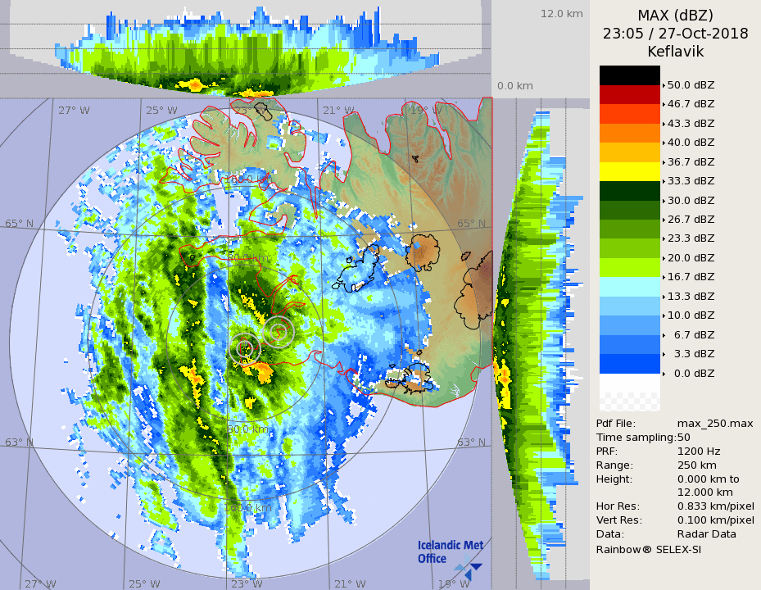
Task: Click the Rainbow SELEX-SI text
Action: point(648,549)
